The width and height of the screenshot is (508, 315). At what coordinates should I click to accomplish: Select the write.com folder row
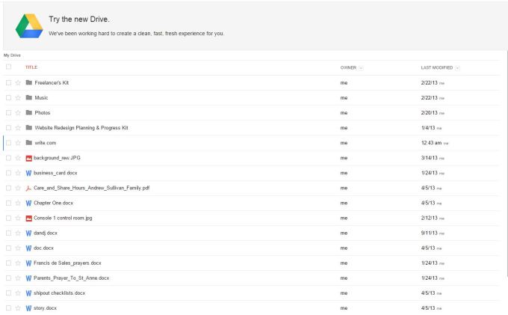(251, 143)
